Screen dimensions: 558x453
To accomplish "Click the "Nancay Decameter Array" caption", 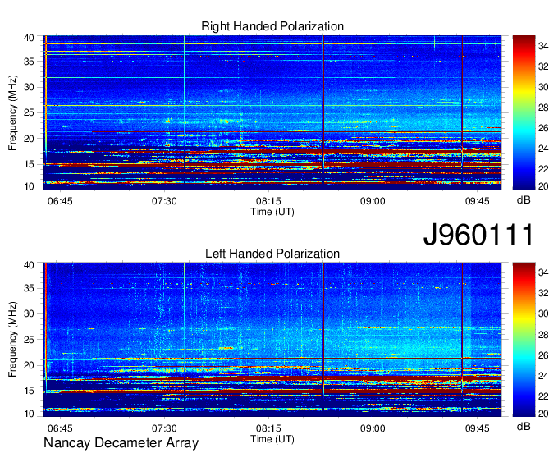I will (121, 443).
